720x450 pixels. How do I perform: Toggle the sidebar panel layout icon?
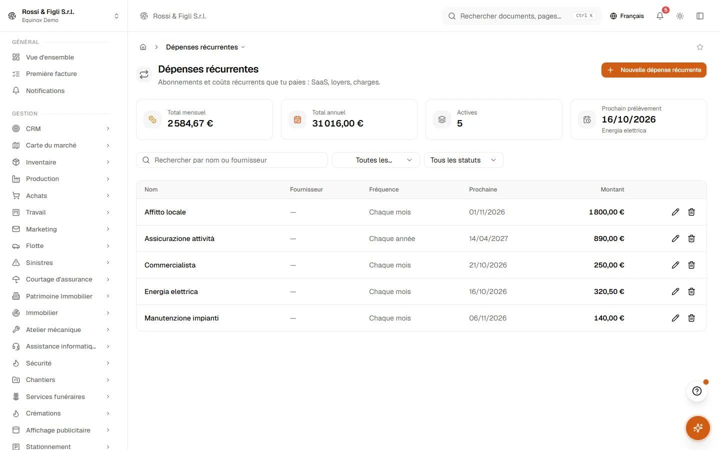[x=700, y=16]
